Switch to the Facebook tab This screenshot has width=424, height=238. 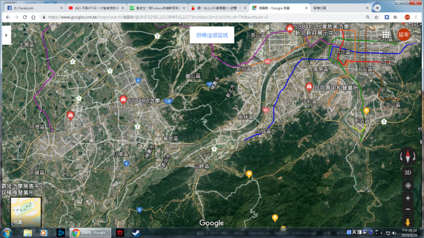click(x=34, y=8)
